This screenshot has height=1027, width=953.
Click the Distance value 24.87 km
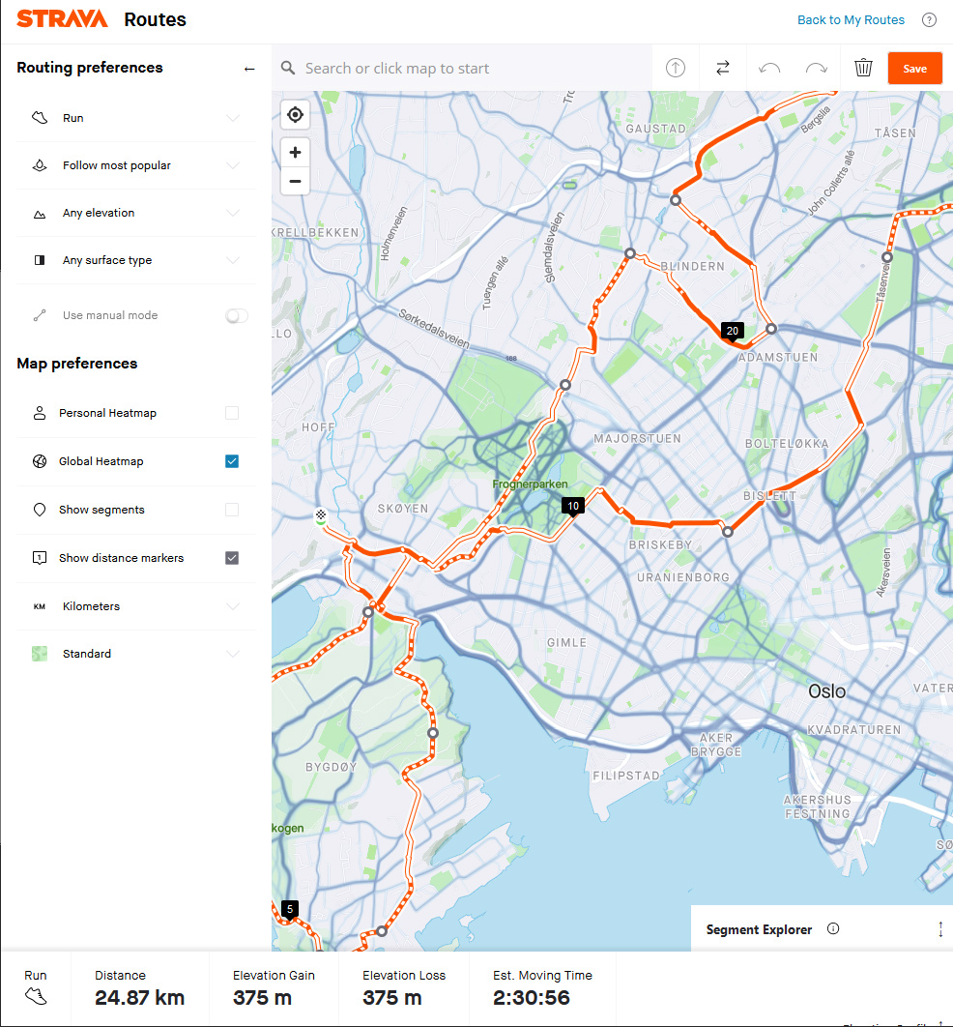pos(139,998)
